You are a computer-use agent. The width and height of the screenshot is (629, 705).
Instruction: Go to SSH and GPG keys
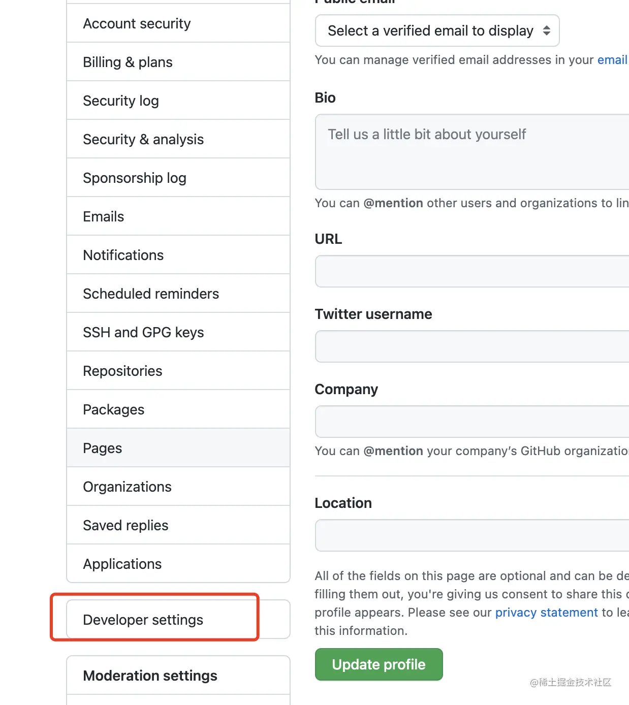(x=143, y=333)
